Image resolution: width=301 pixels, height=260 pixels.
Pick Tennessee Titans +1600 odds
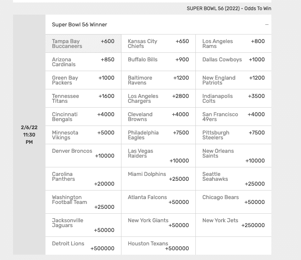[x=83, y=98]
